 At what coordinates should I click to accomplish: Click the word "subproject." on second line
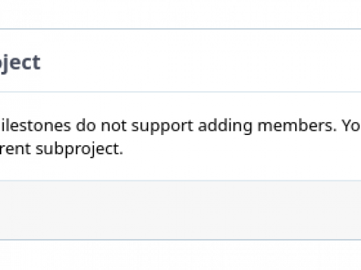(80, 149)
